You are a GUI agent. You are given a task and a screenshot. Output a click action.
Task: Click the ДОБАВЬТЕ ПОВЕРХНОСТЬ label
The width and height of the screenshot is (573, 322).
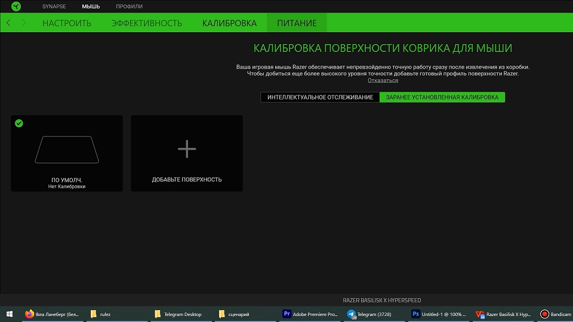(x=187, y=179)
